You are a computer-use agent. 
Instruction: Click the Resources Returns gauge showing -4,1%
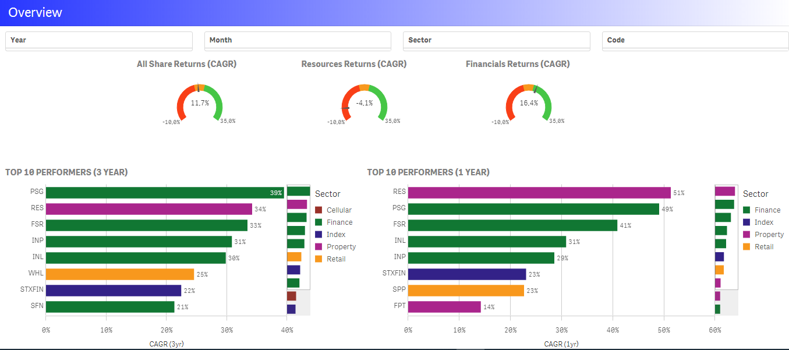364,103
